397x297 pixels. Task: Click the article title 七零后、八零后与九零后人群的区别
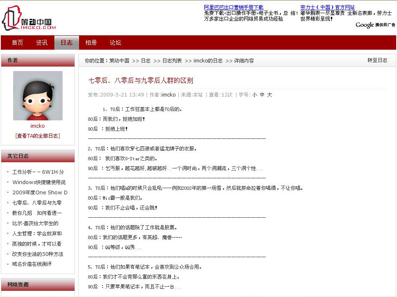pyautogui.click(x=140, y=81)
